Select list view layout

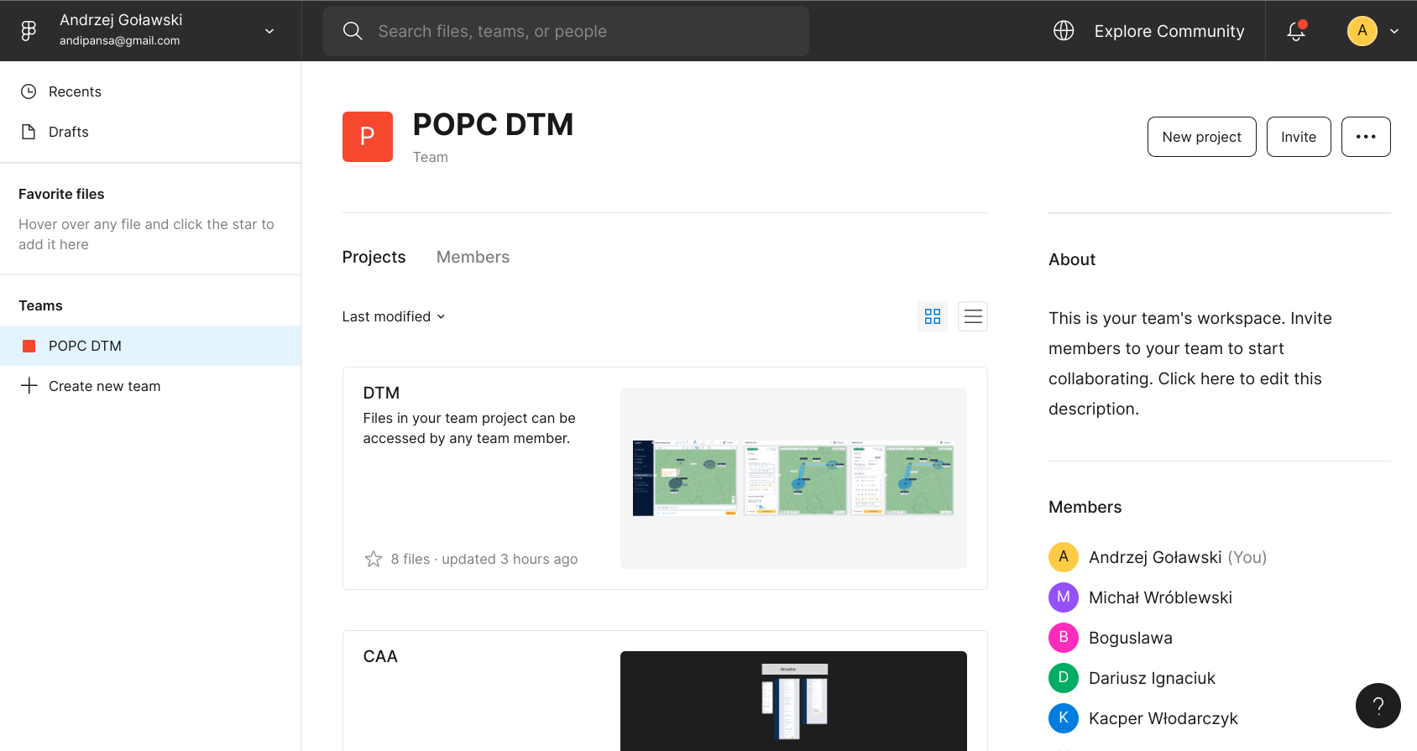click(x=973, y=316)
